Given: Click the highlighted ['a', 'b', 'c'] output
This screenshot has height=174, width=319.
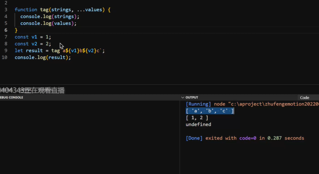Looking at the screenshot, I should [x=210, y=111].
